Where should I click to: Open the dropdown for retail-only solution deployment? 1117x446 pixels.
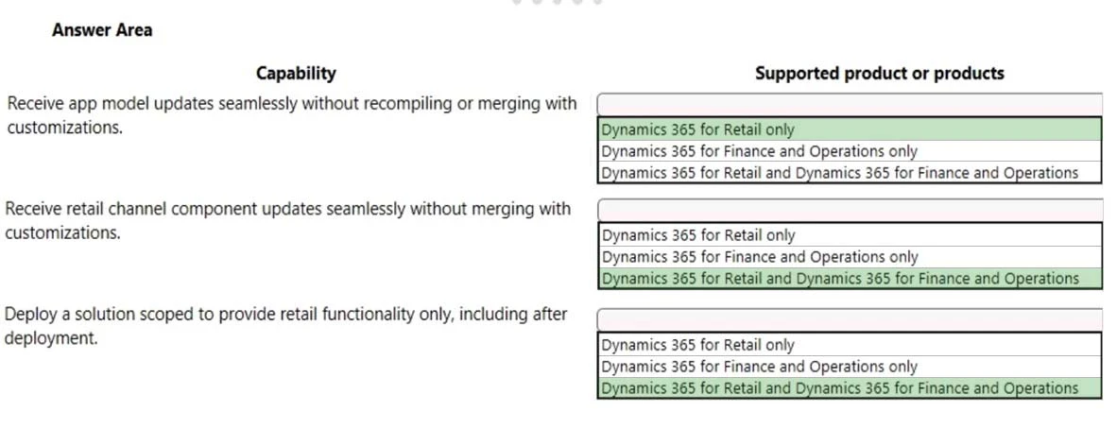850,319
